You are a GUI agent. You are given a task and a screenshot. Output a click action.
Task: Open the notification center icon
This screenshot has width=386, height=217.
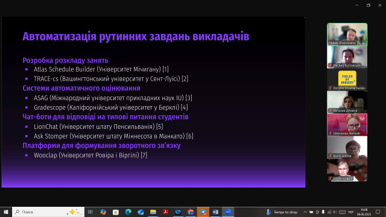378,212
